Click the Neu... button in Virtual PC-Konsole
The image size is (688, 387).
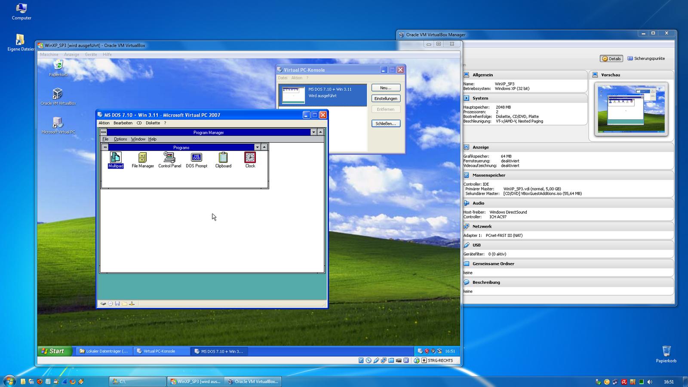click(x=386, y=88)
